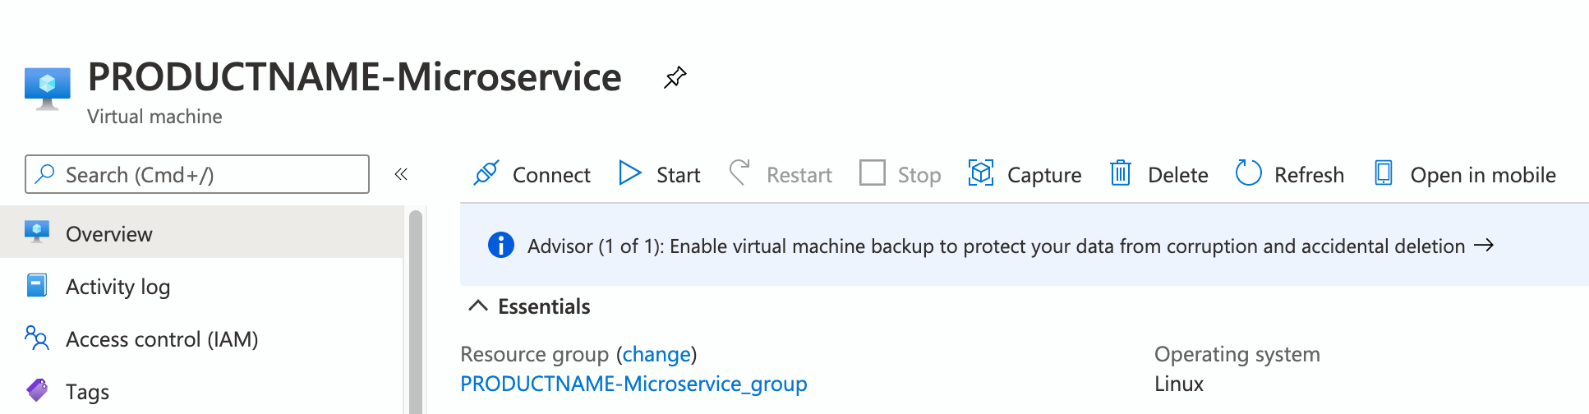Click the Advisor info icon
Viewport: 1589px width, 414px height.
[x=501, y=246]
